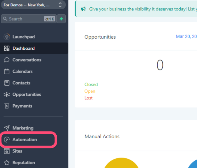This screenshot has width=197, height=168.
Task: Click the Conversations chat bubble icon
Action: point(7,60)
